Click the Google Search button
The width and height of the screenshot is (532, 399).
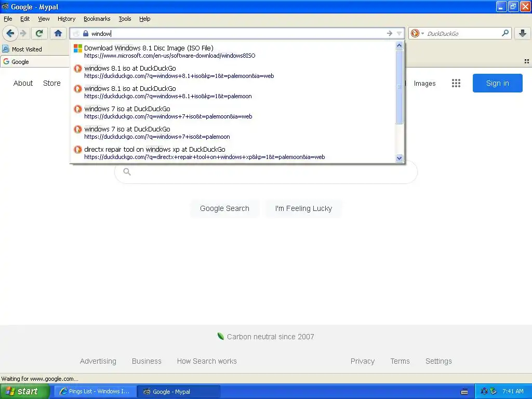(224, 208)
